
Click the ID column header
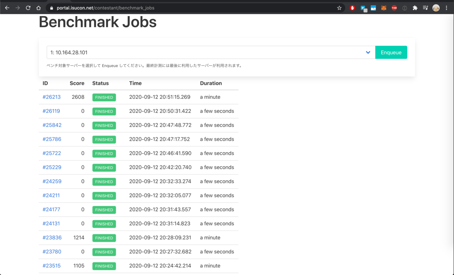coord(45,83)
